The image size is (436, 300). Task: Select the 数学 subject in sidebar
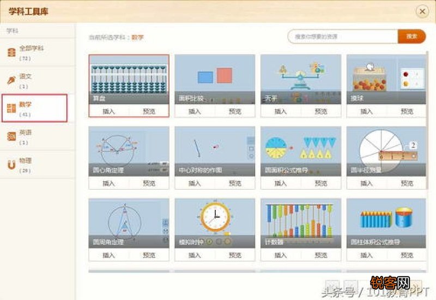pyautogui.click(x=34, y=108)
